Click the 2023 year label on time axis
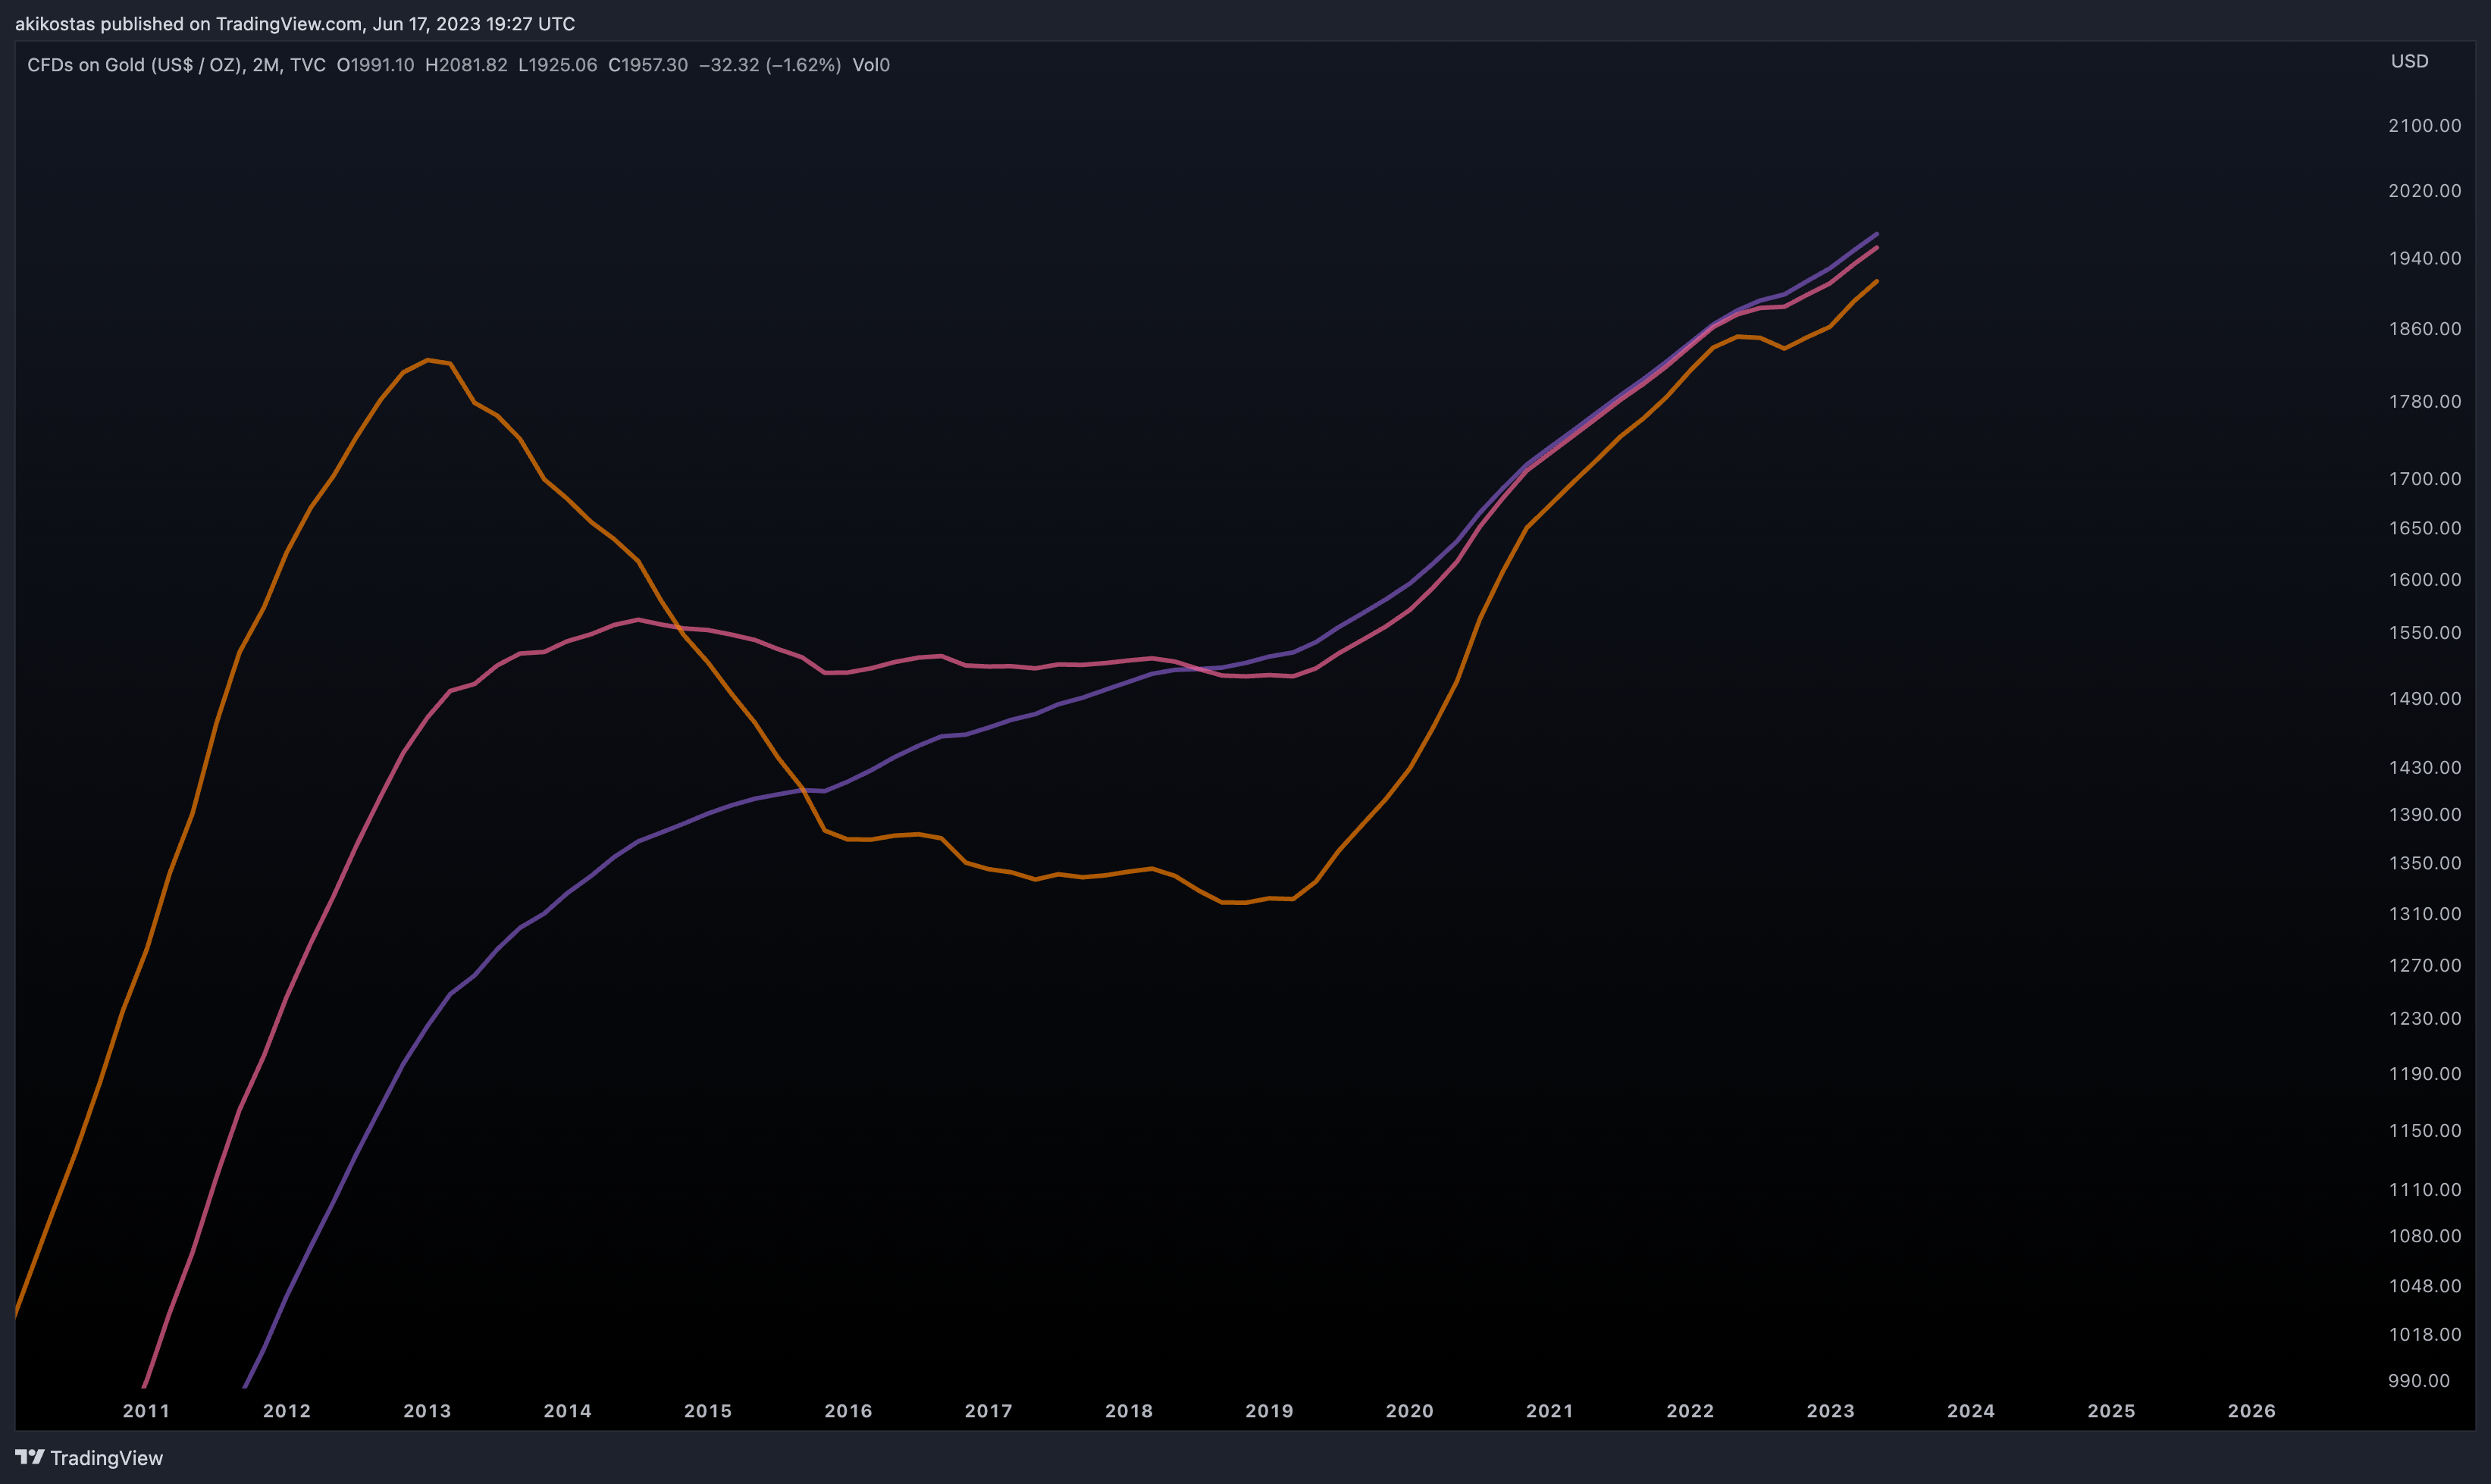 [1830, 1411]
